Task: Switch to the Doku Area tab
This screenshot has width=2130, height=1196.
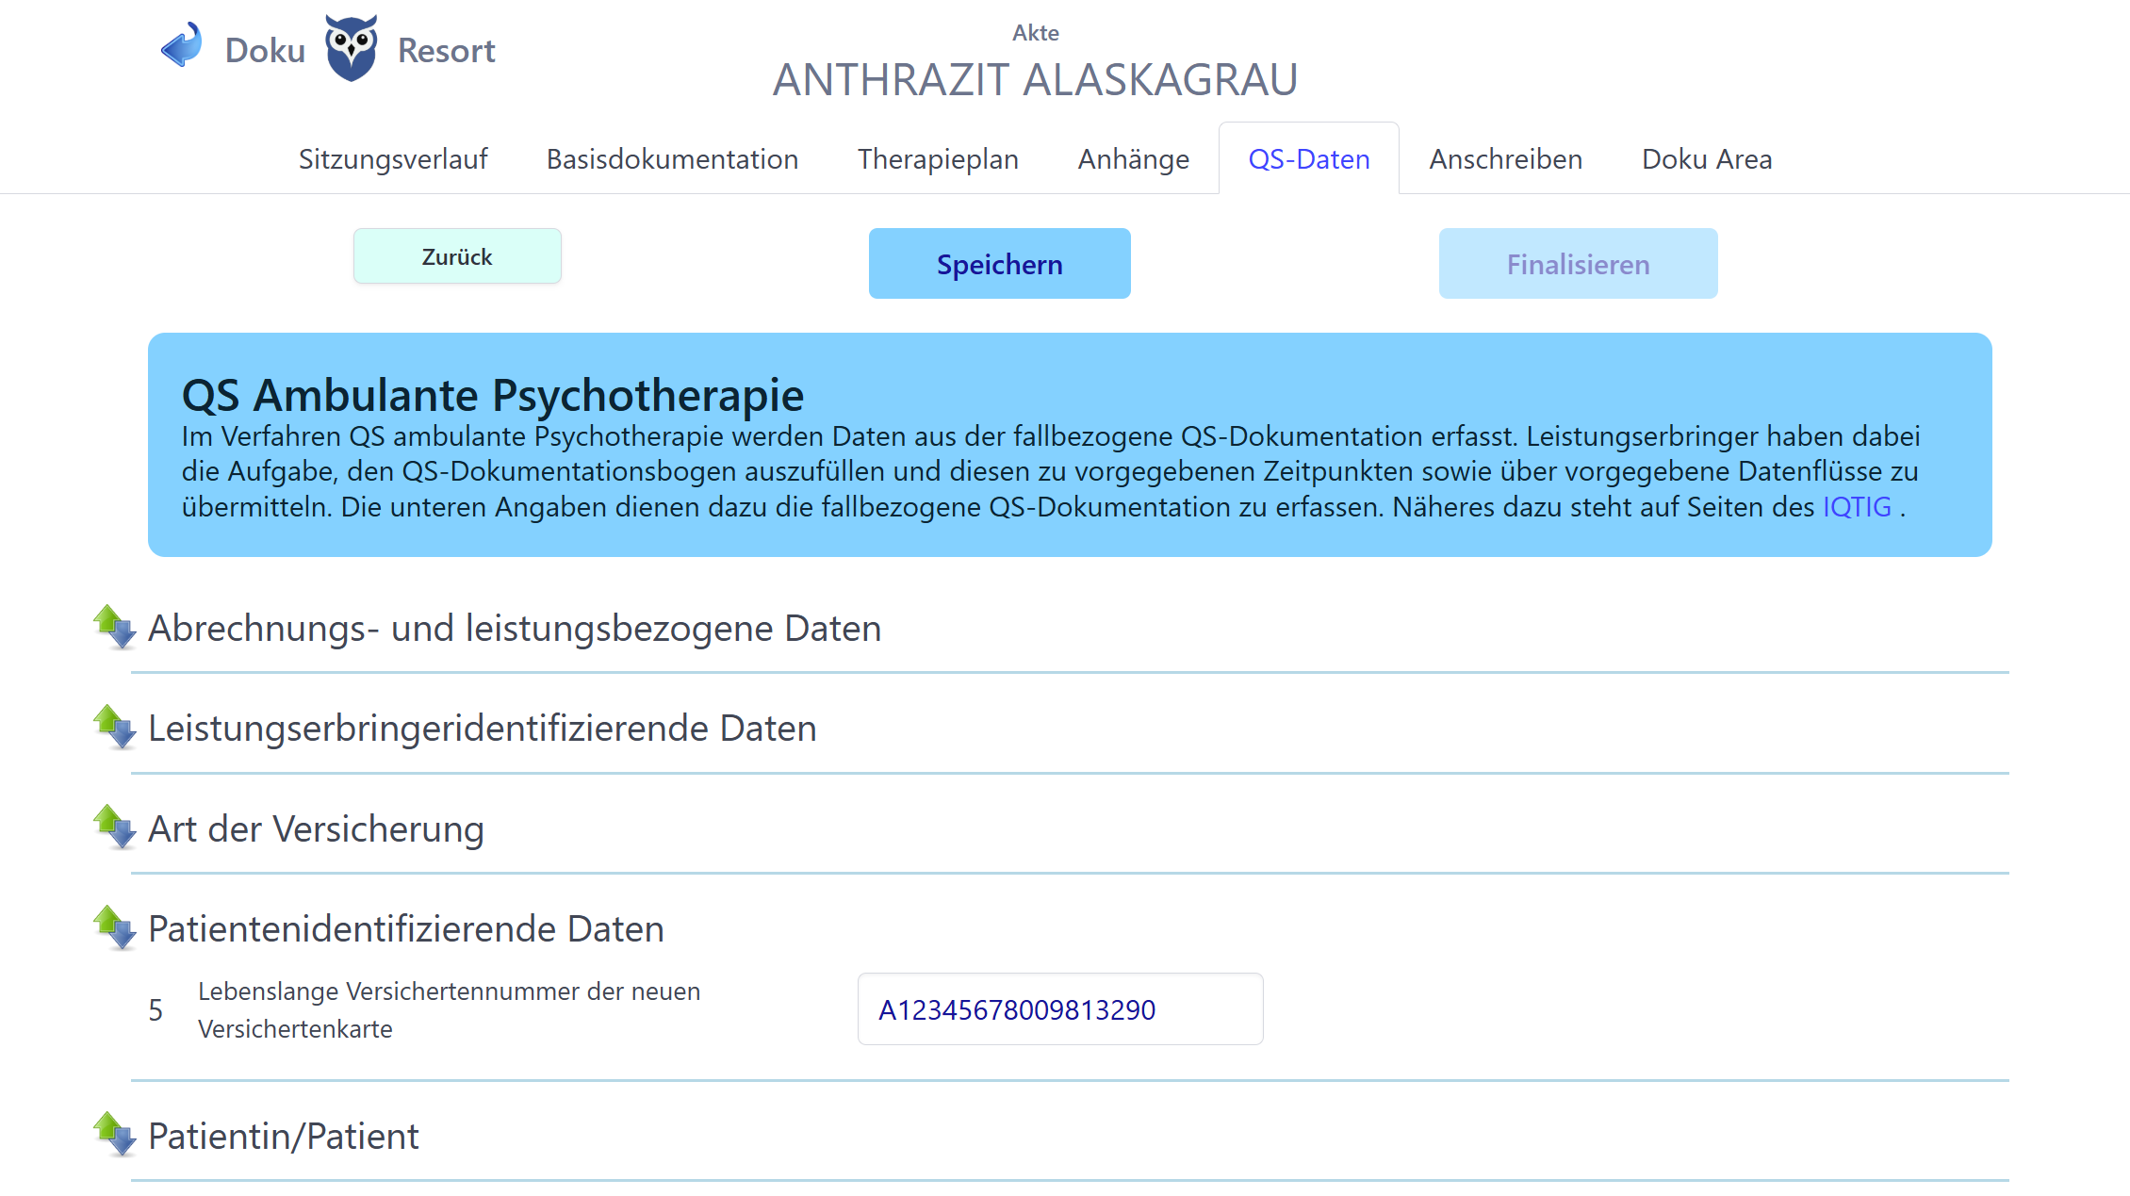Action: pos(1706,158)
